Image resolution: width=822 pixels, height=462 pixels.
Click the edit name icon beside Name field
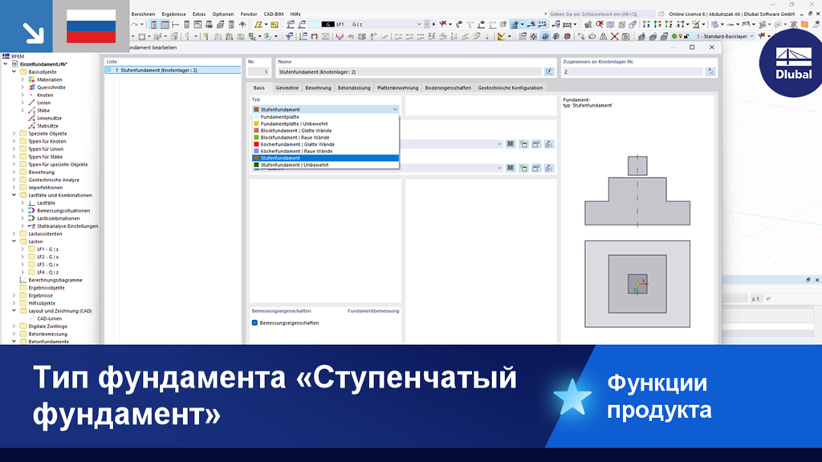tap(549, 71)
